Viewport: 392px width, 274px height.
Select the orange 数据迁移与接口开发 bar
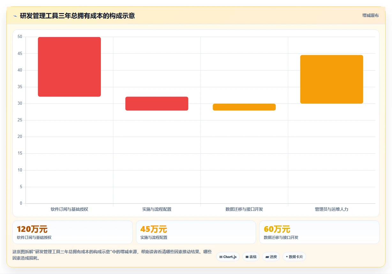point(244,107)
